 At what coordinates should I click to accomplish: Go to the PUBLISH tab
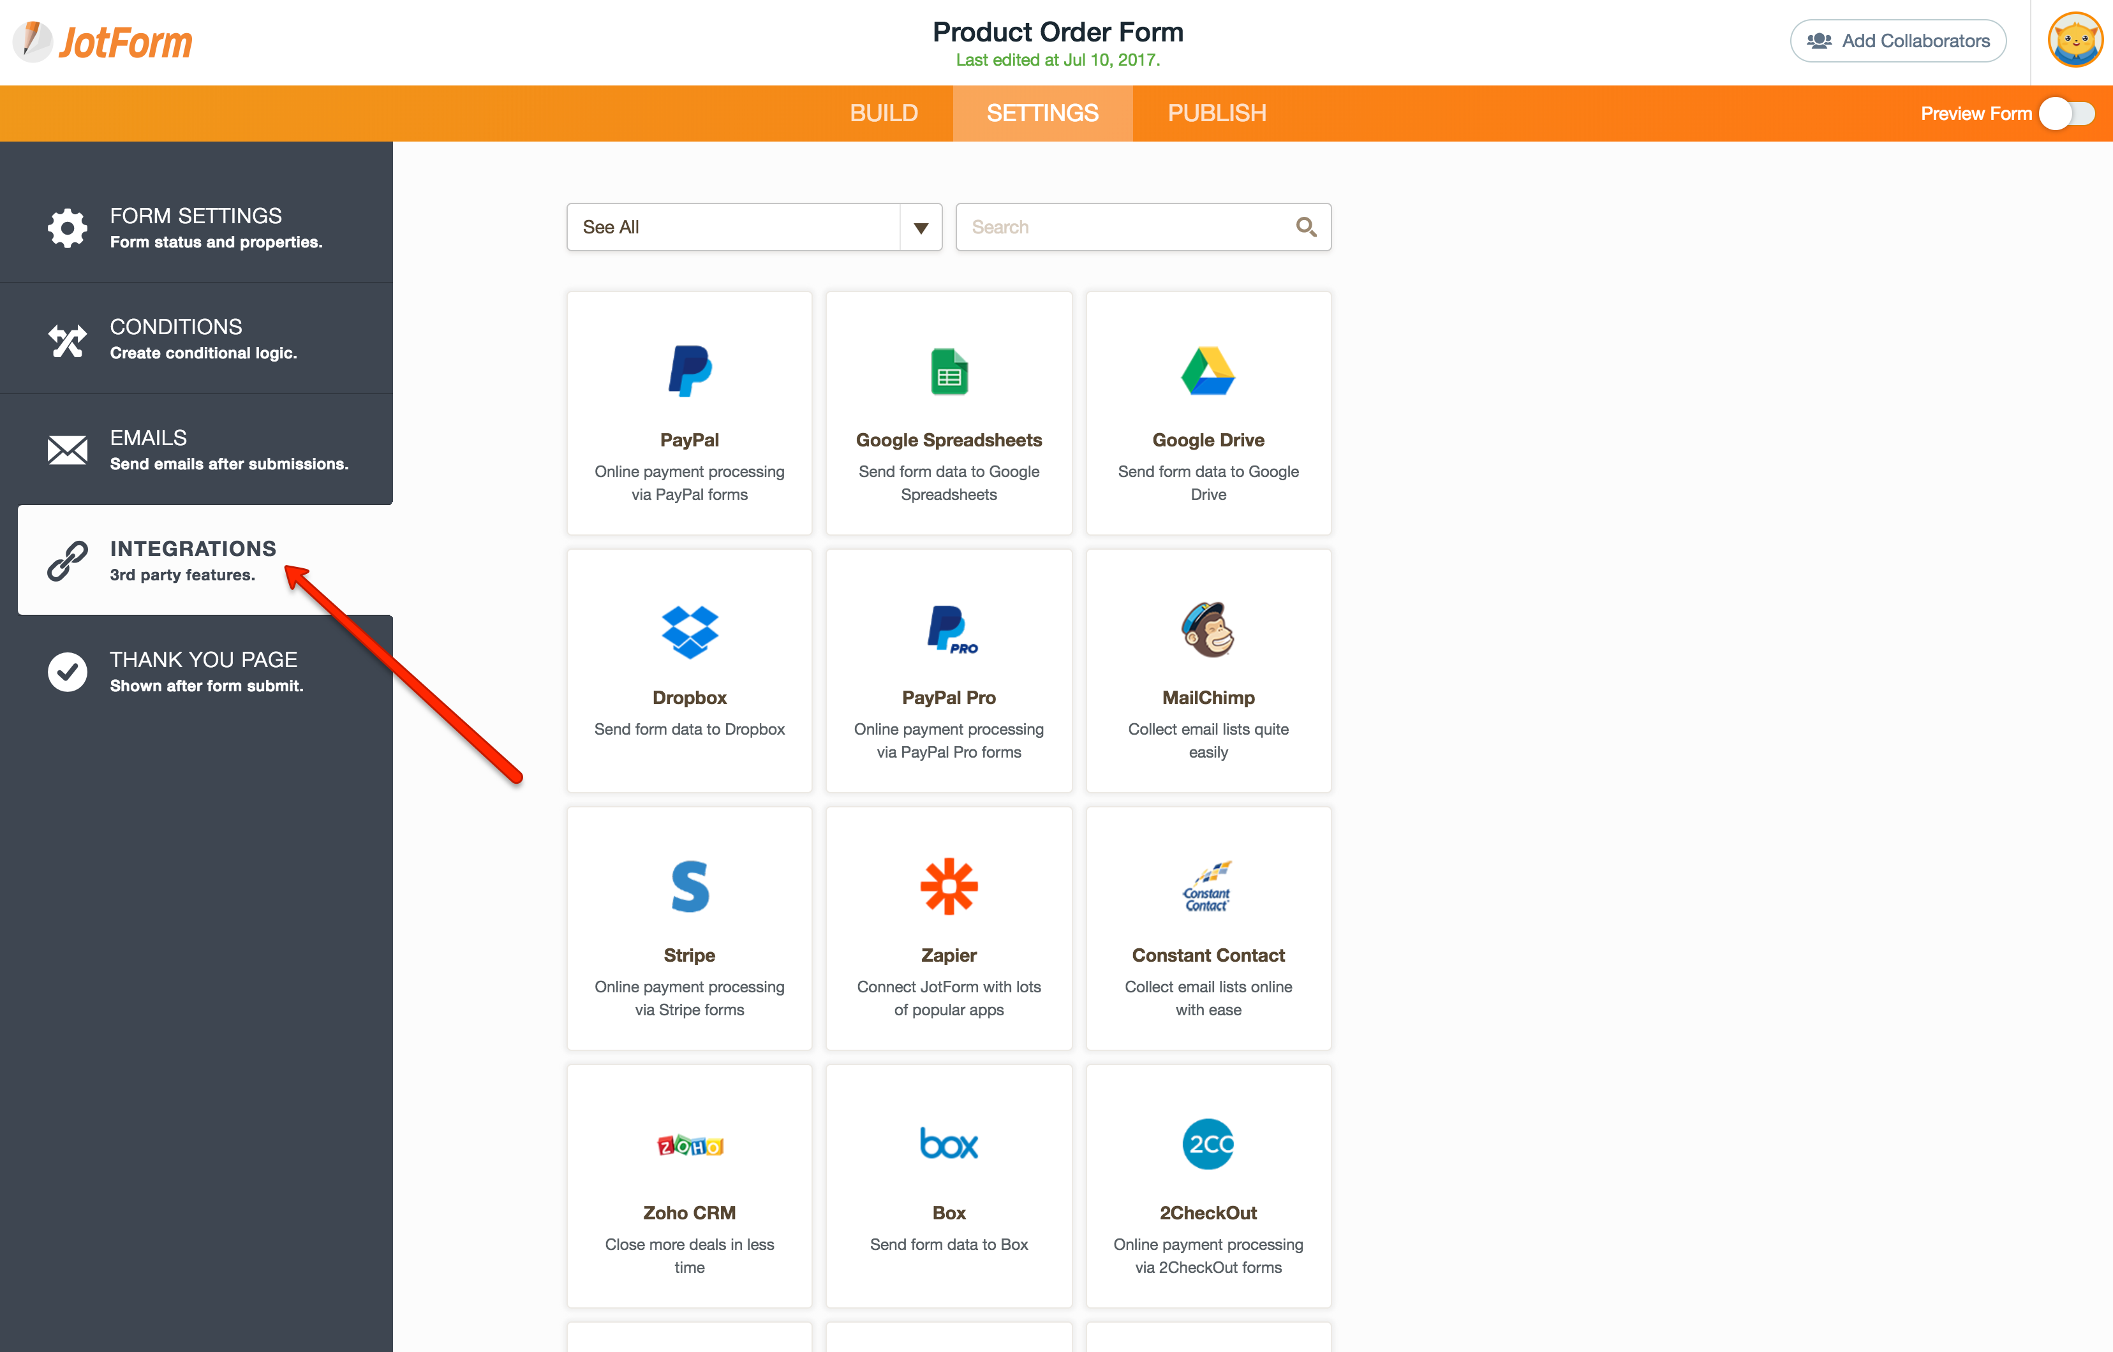[1217, 114]
